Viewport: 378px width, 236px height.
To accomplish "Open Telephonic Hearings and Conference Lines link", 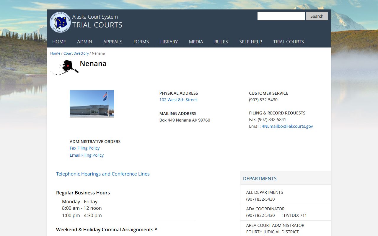I will click(x=103, y=174).
